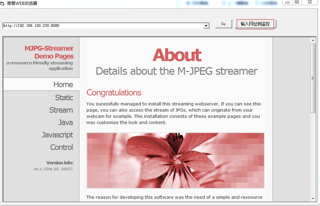Select the Java sidebar item
The image size is (320, 206).
click(65, 123)
